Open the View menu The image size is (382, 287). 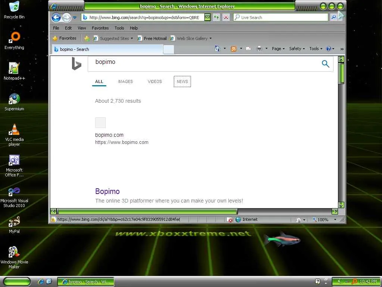coord(82,28)
